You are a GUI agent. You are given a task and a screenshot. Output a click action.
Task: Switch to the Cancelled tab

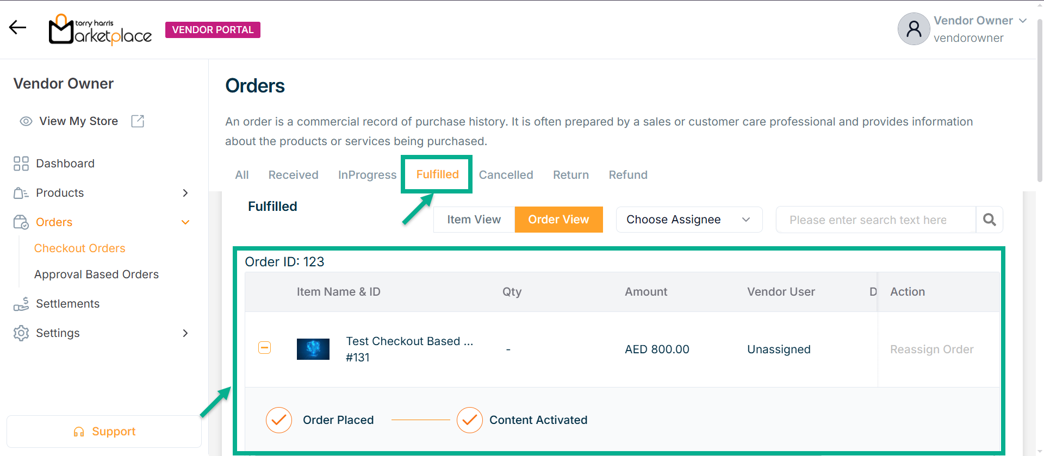(x=506, y=175)
